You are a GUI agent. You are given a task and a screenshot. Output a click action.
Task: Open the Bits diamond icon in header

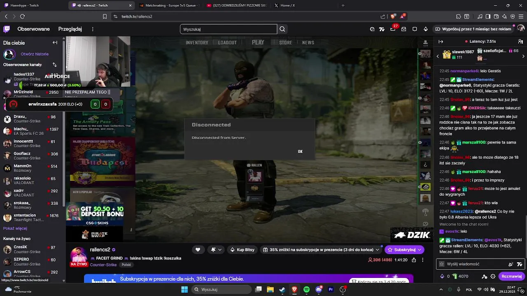pyautogui.click(x=426, y=29)
